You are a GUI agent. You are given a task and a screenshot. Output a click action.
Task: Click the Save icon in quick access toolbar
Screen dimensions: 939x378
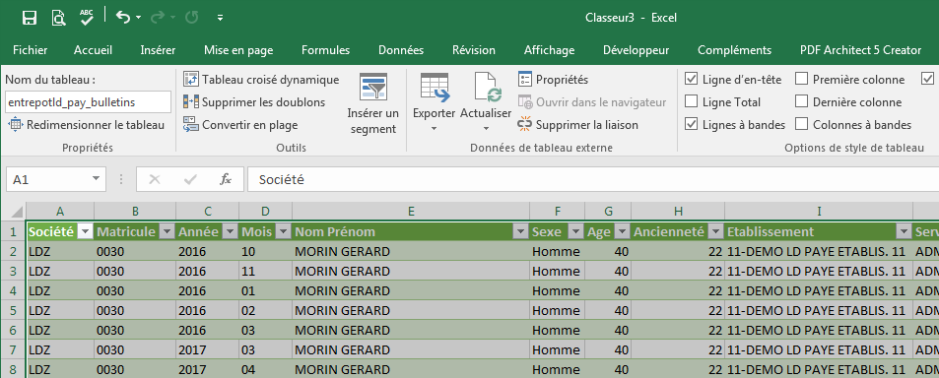point(30,18)
